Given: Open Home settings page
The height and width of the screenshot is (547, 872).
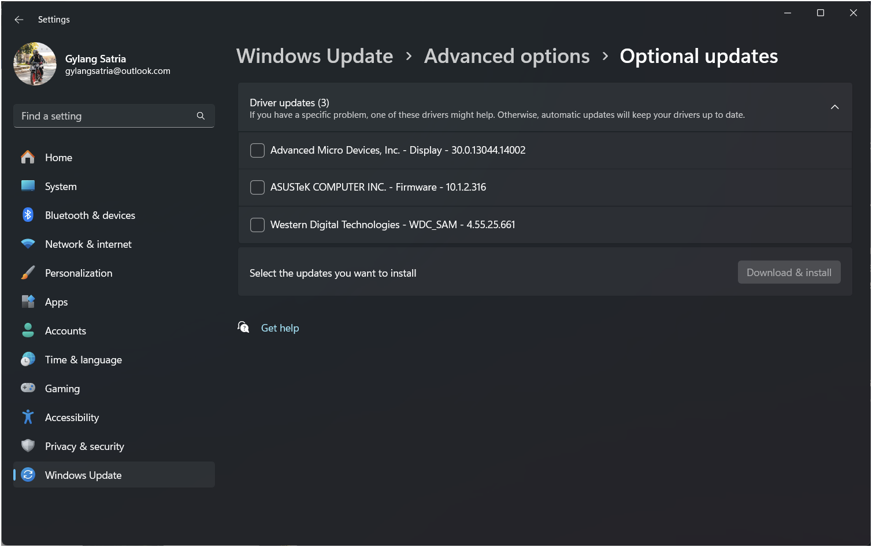Looking at the screenshot, I should (x=114, y=157).
